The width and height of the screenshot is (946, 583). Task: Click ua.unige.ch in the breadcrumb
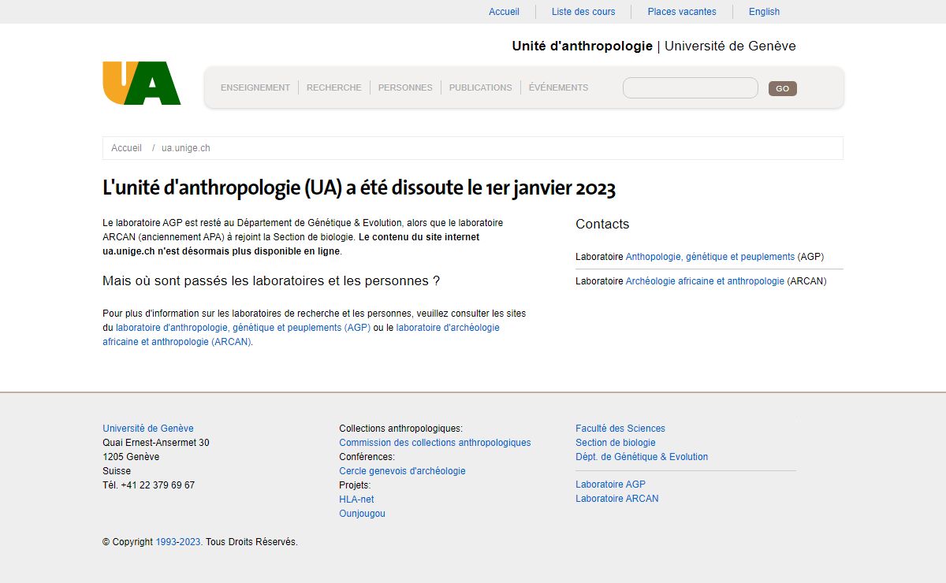pos(186,148)
